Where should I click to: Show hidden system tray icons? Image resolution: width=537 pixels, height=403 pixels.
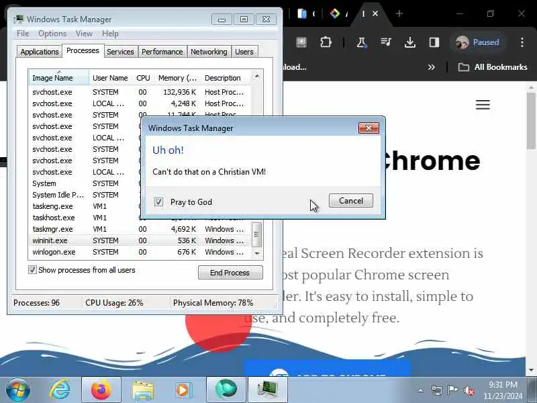pyautogui.click(x=421, y=390)
